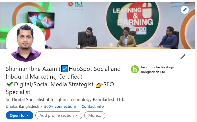The image size is (197, 122).
Task: Open the Insightin Technology green logo
Action: (x=135, y=69)
